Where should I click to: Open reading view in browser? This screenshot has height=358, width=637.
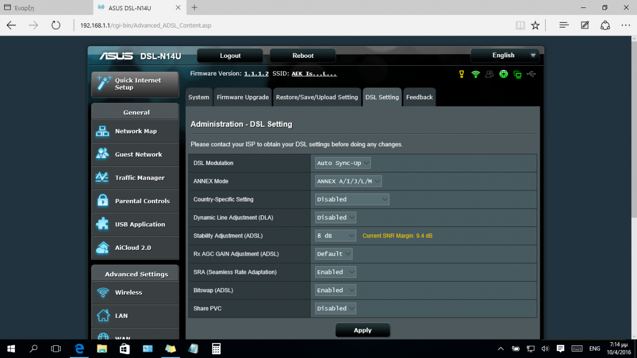pos(520,25)
